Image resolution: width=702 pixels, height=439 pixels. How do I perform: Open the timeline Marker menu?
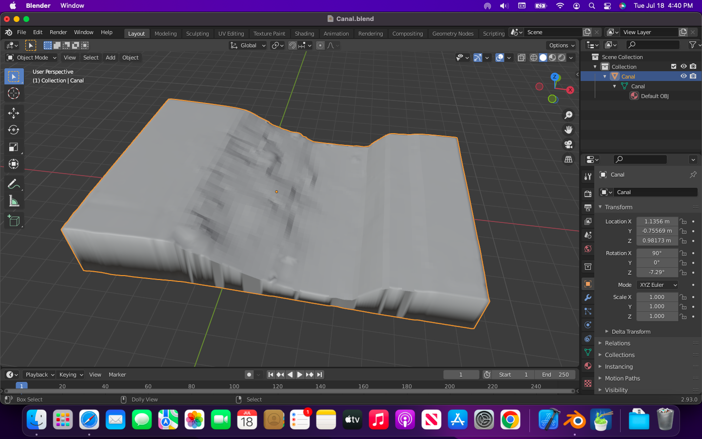117,375
